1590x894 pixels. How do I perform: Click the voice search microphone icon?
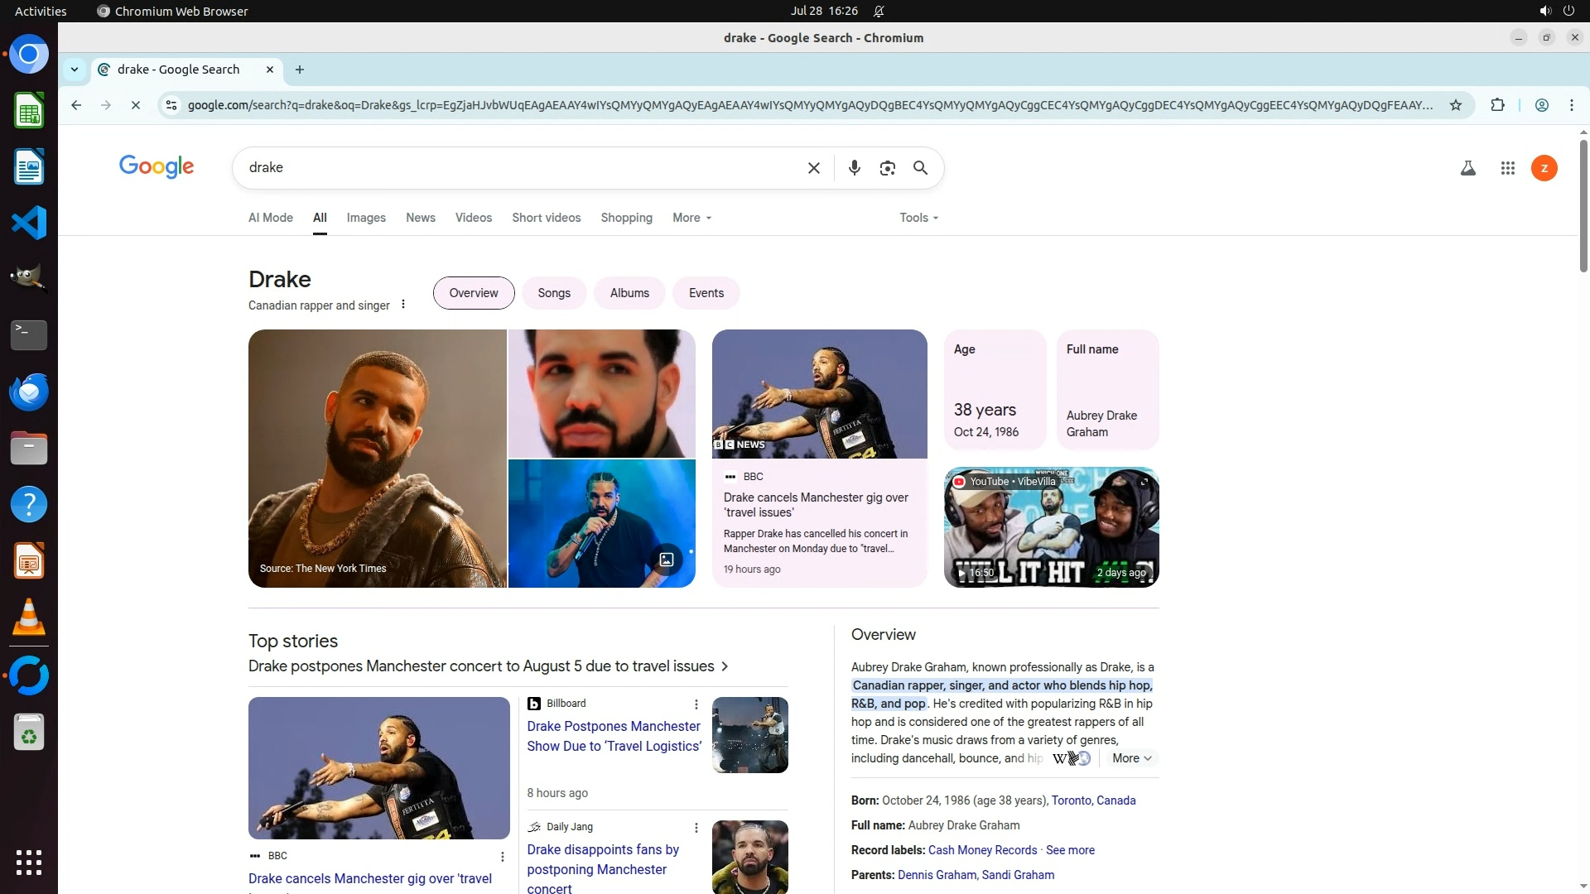854,168
